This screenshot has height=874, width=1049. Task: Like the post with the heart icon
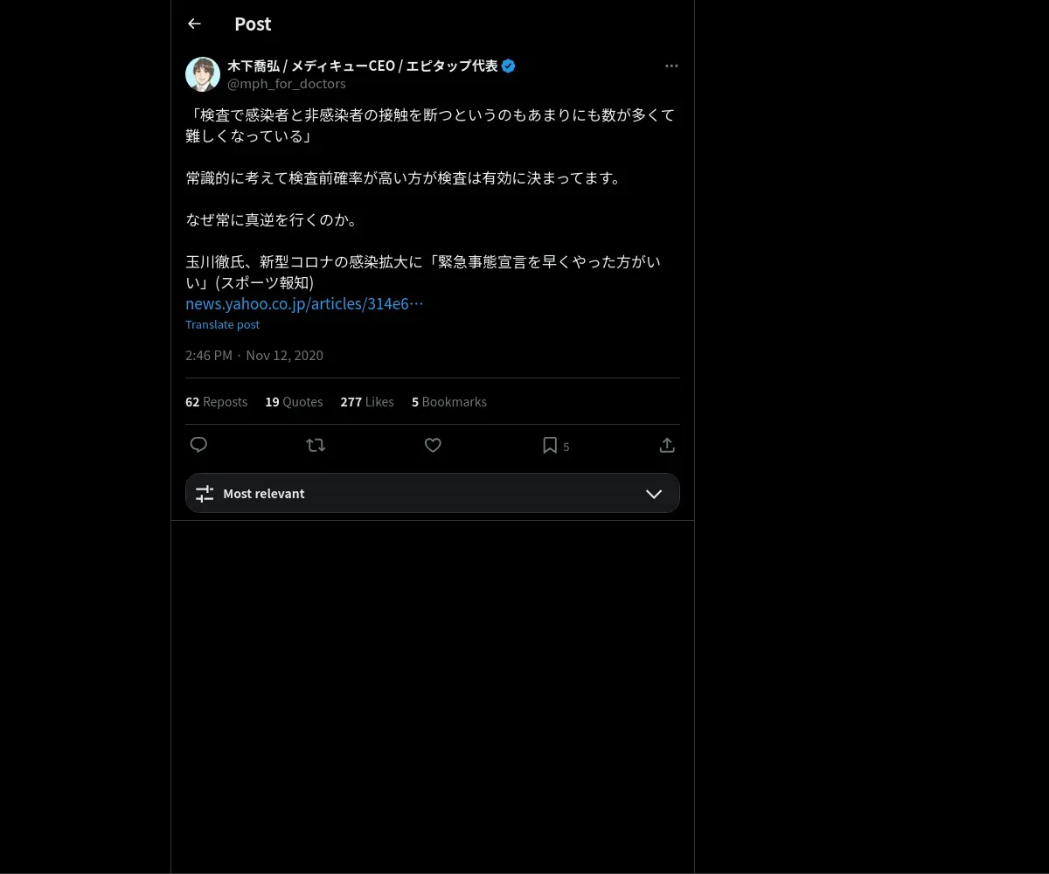pos(433,445)
